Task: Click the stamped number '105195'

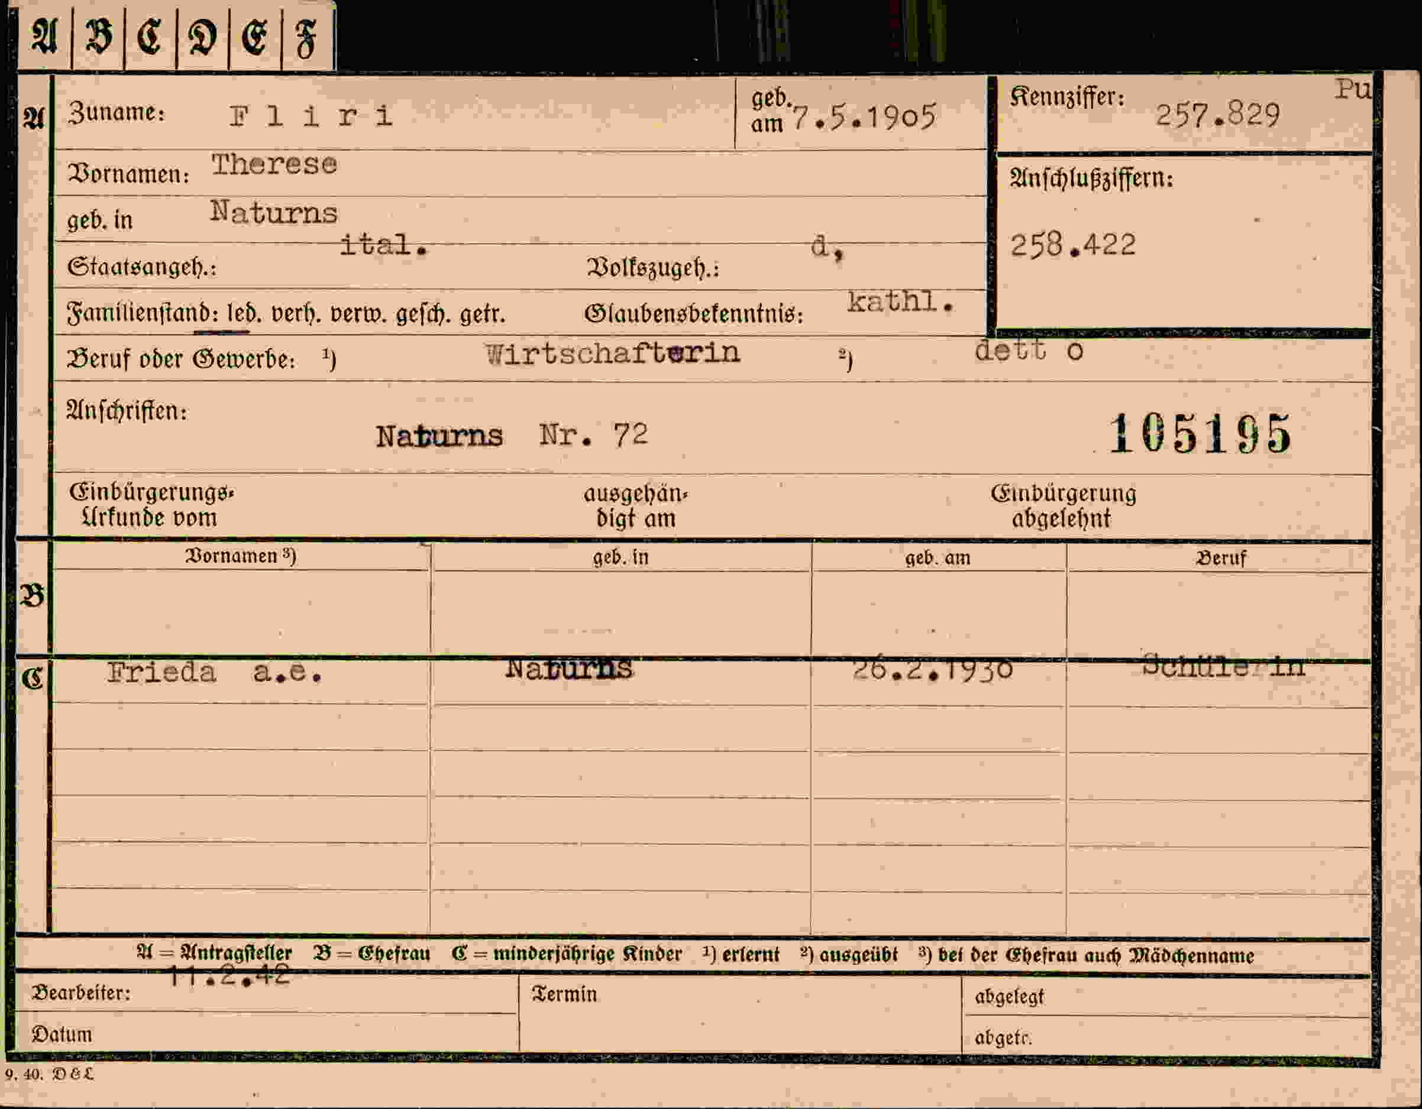Action: 1200,433
